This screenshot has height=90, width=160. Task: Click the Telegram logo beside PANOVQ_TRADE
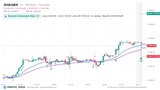tap(5, 87)
